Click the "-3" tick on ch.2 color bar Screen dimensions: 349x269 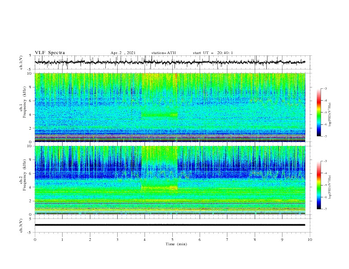click(325, 161)
